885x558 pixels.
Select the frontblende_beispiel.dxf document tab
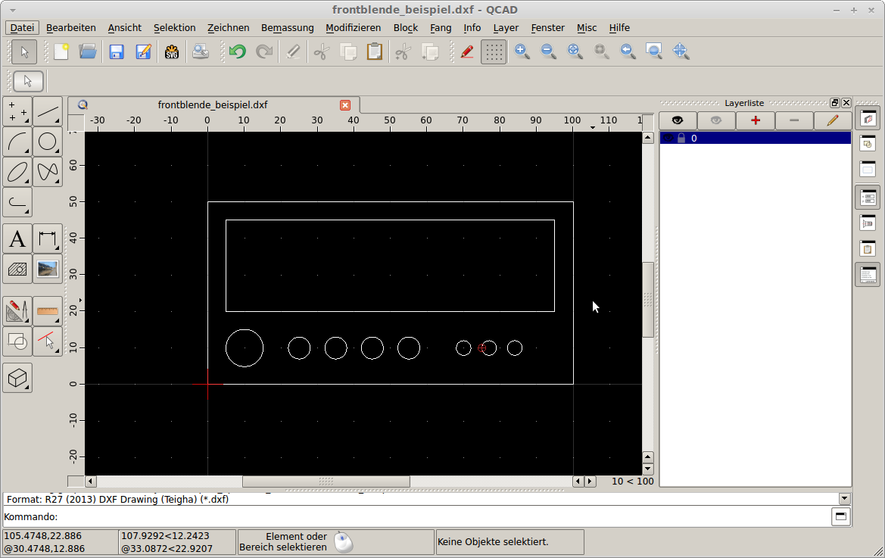[214, 105]
